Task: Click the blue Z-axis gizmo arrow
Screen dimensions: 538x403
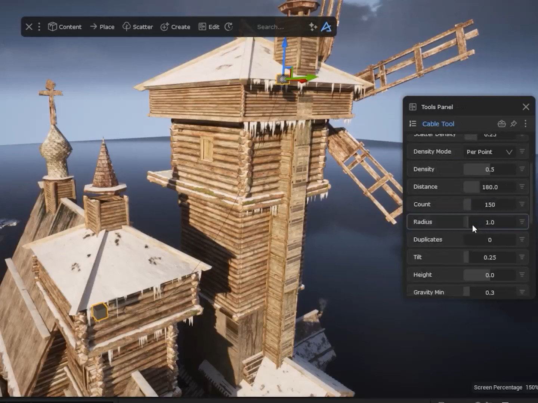Action: (285, 49)
